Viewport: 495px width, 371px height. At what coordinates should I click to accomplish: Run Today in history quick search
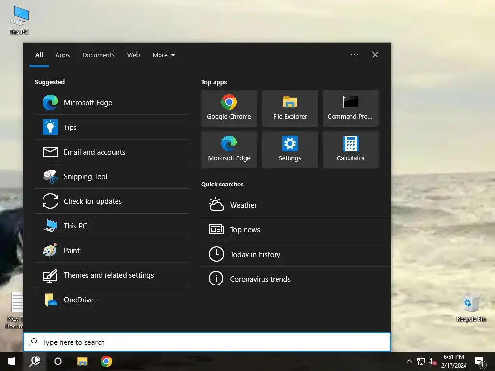(295, 254)
